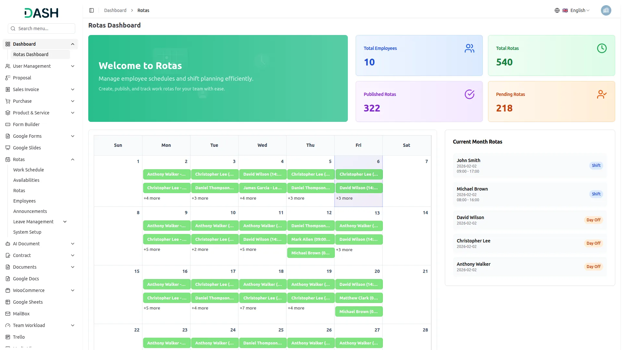This screenshot has height=350, width=623.
Task: Select Employees in the Rotas submenu
Action: point(24,201)
